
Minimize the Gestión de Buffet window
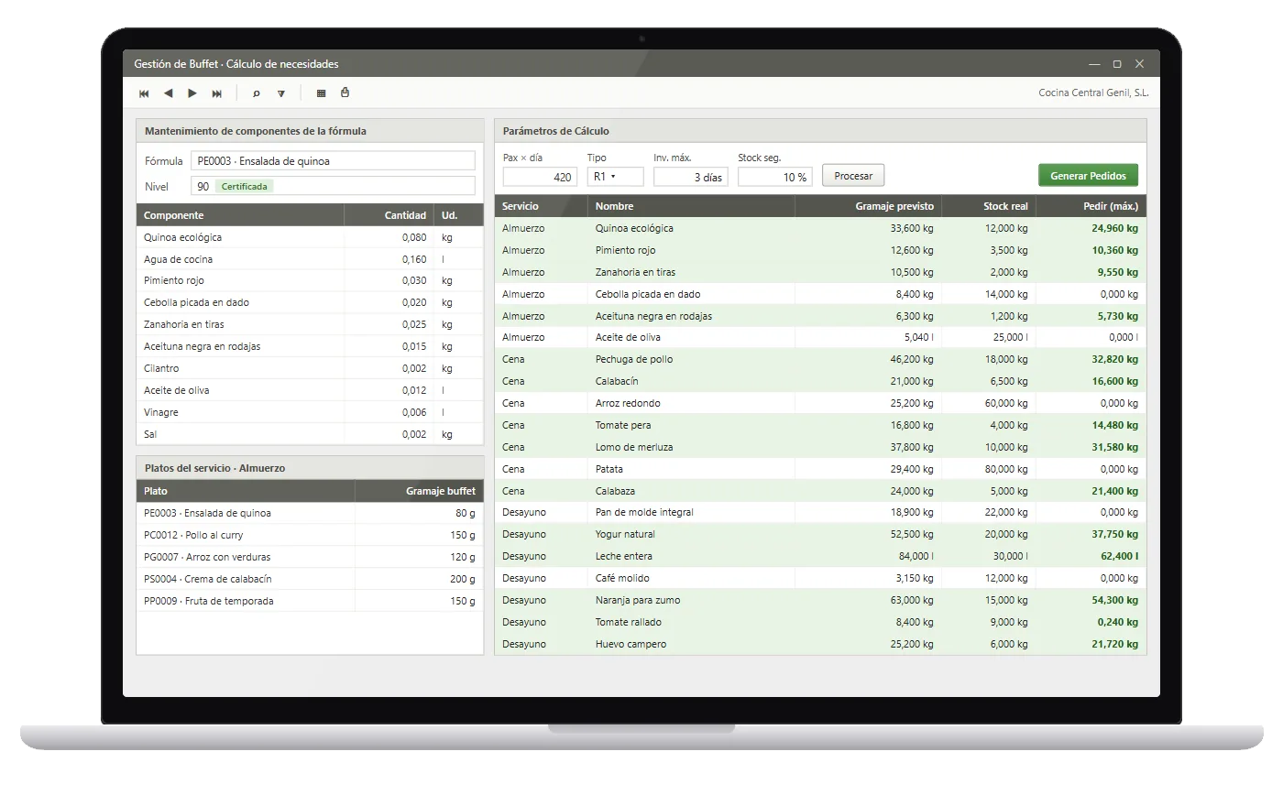[1094, 64]
